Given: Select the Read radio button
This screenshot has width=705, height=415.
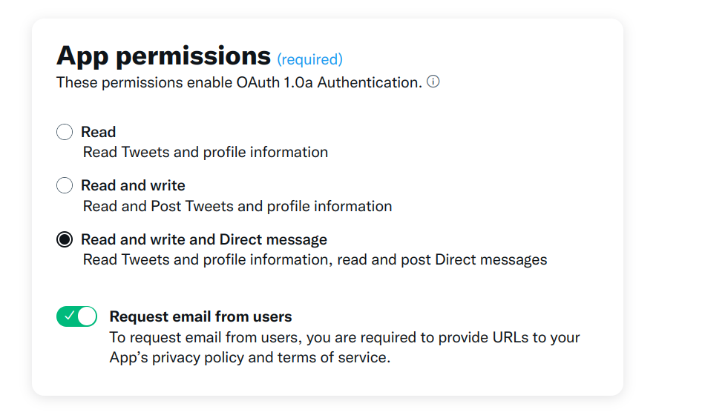Looking at the screenshot, I should click(x=65, y=133).
